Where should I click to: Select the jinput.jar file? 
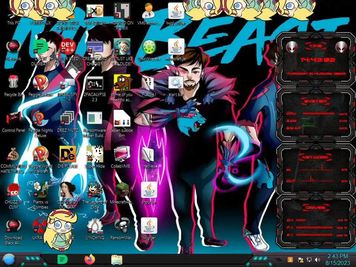point(149,193)
